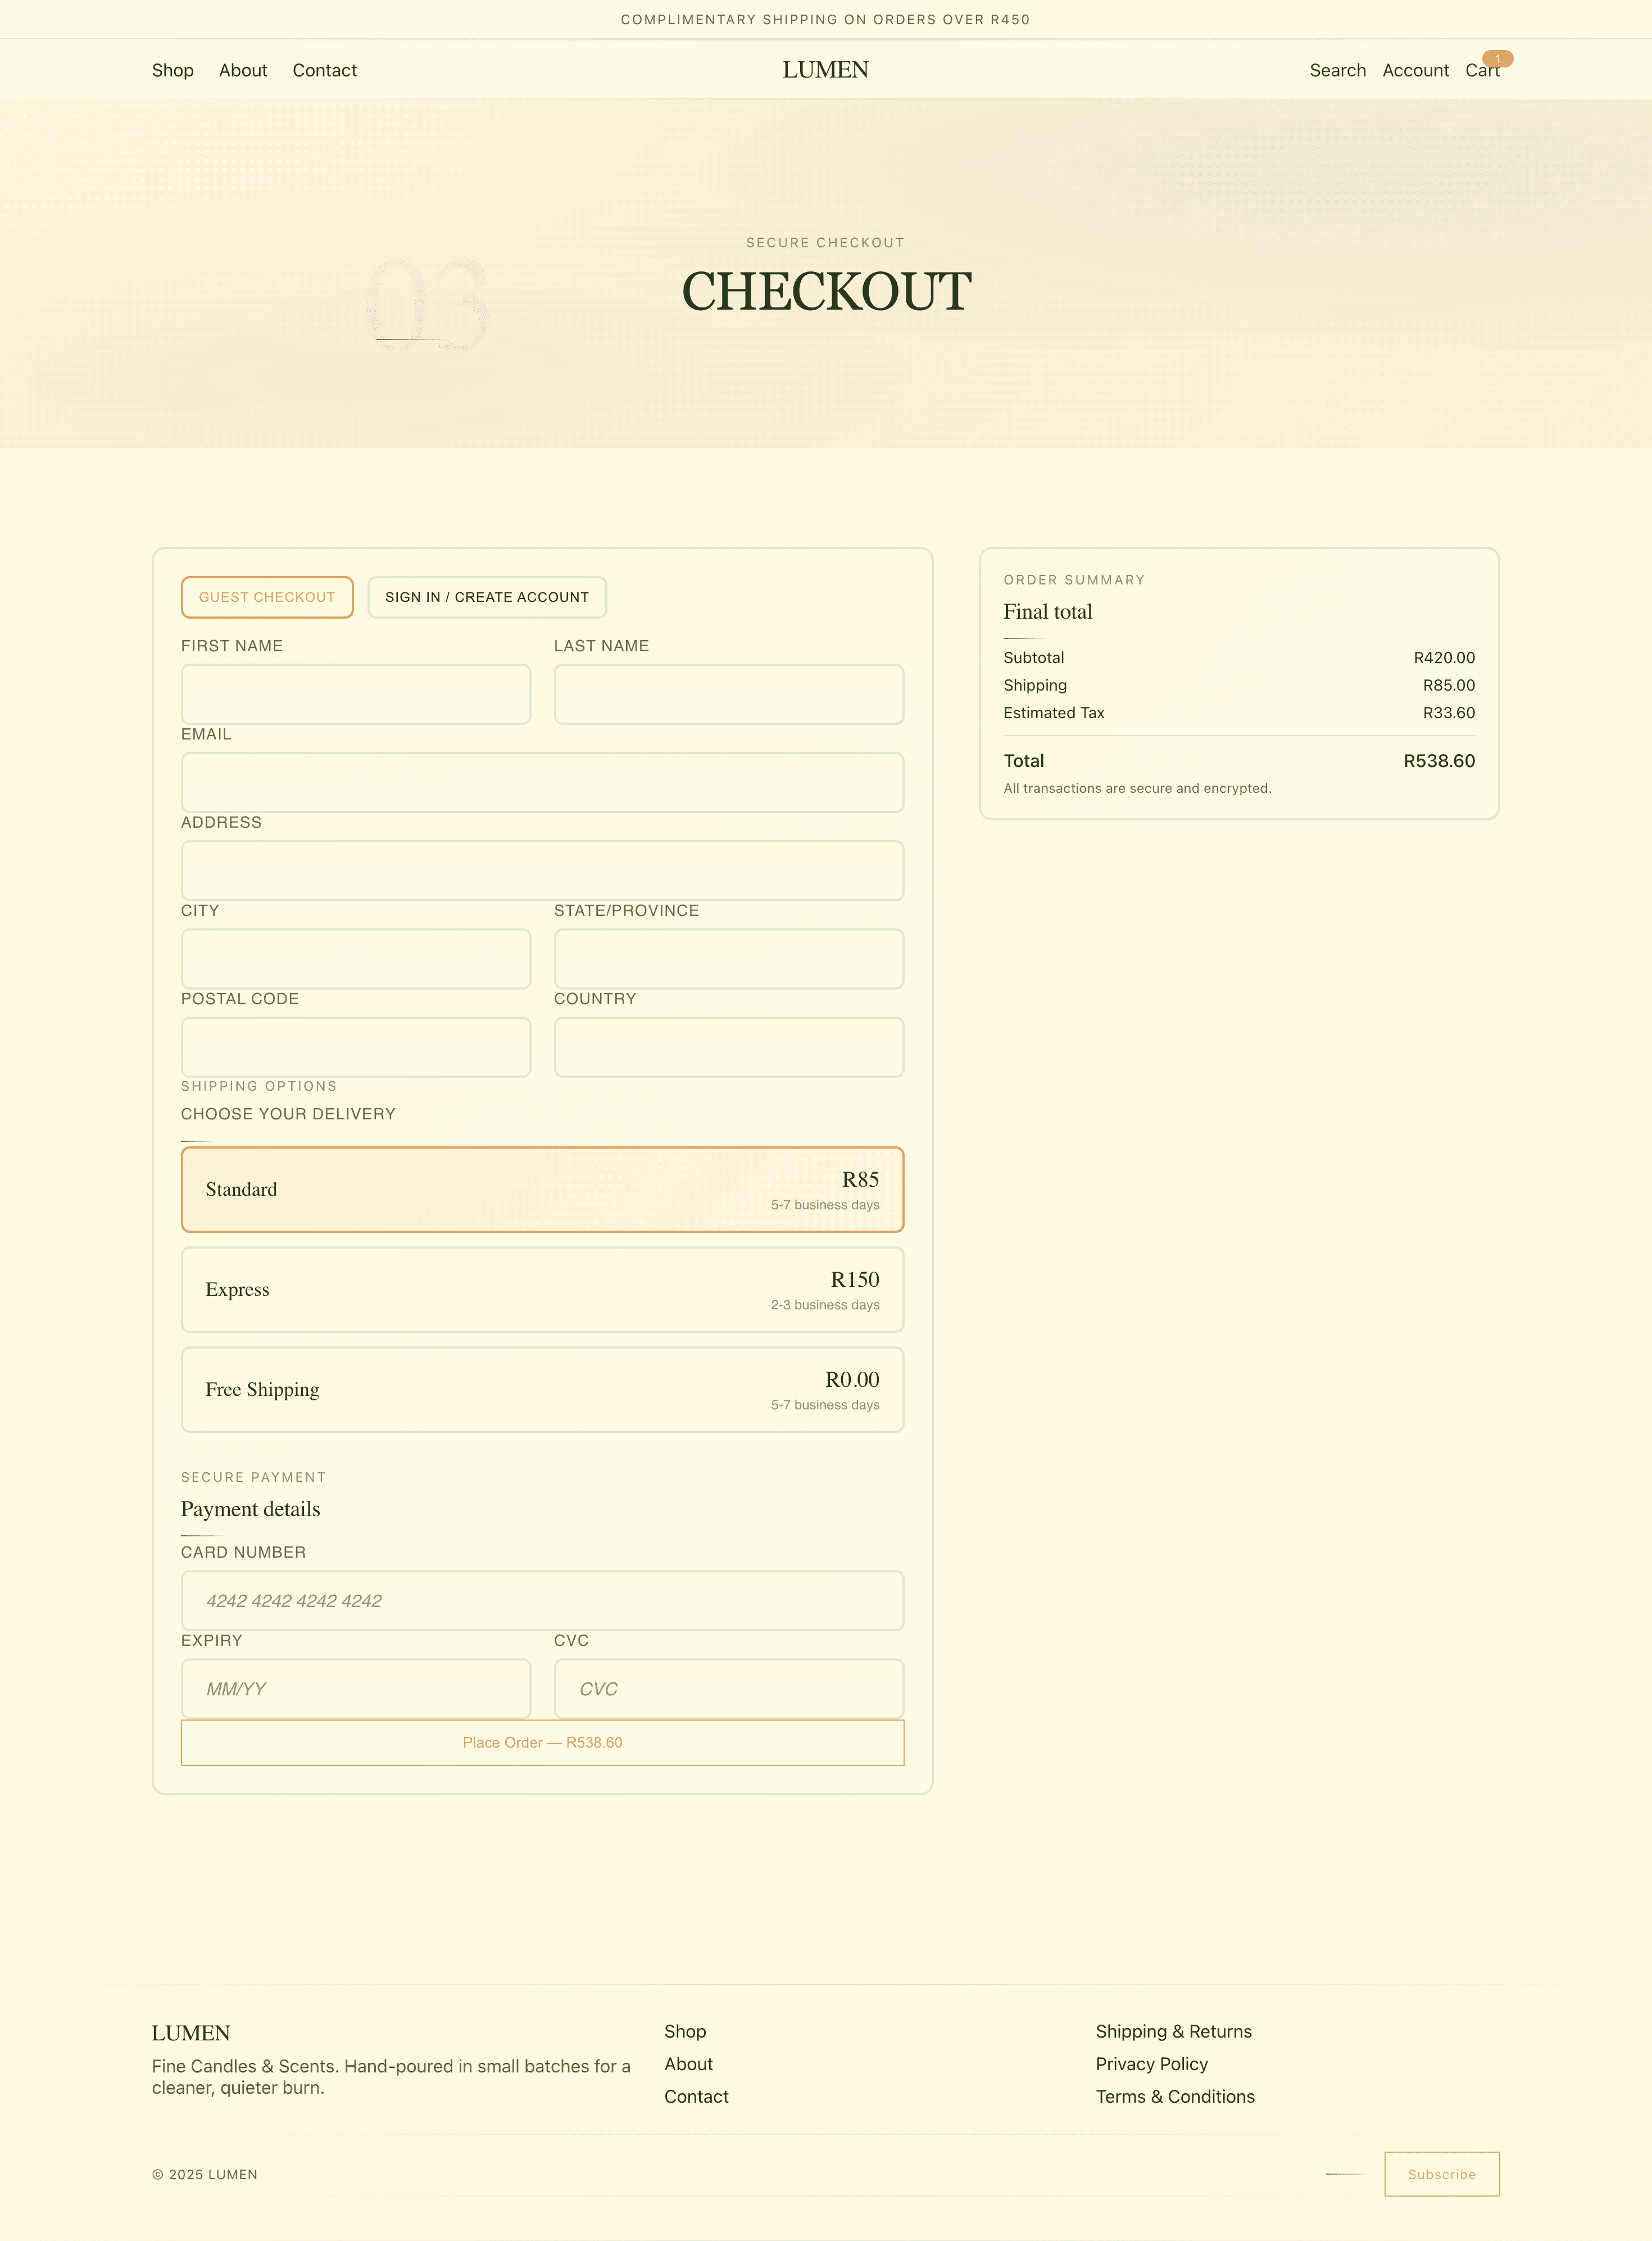Click the Subscribe button in footer
This screenshot has width=1652, height=2241.
click(1441, 2174)
